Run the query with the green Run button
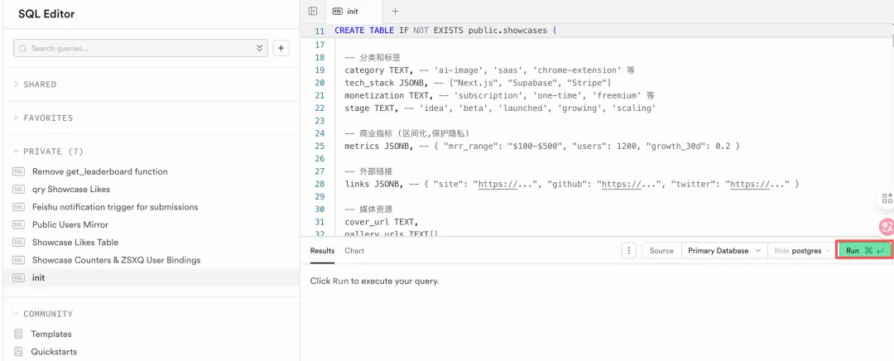 tap(864, 250)
